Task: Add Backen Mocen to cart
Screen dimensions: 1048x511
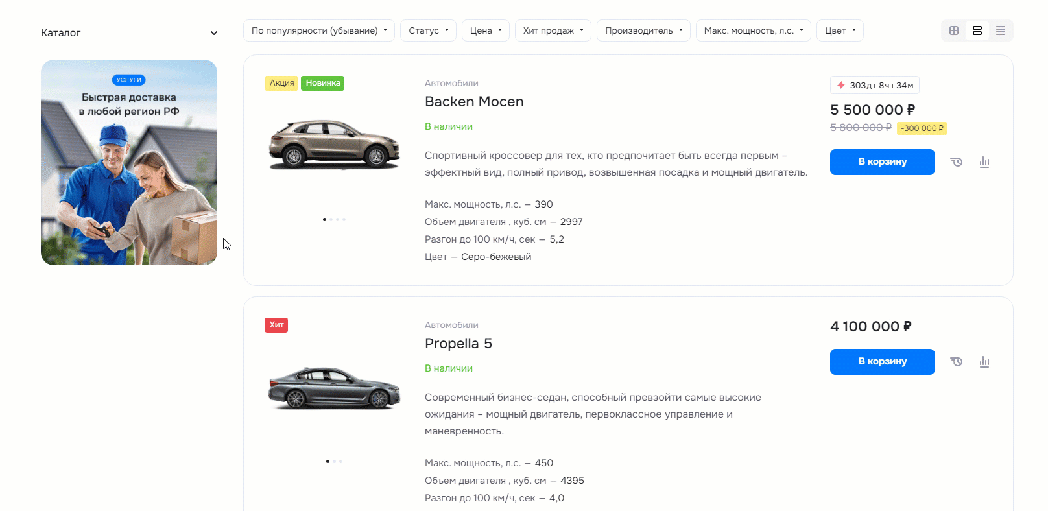Action: pyautogui.click(x=883, y=162)
